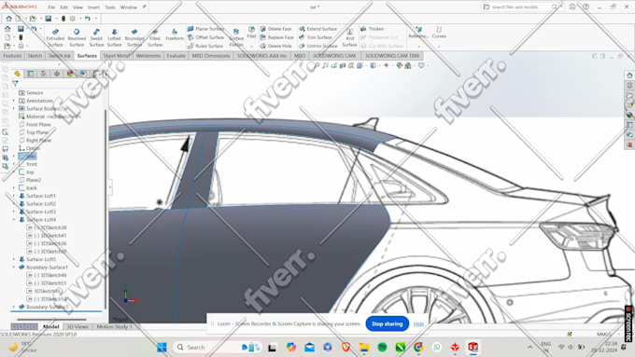Open the Insert menu
Viewport: 635px width, 357px height.
pos(93,7)
